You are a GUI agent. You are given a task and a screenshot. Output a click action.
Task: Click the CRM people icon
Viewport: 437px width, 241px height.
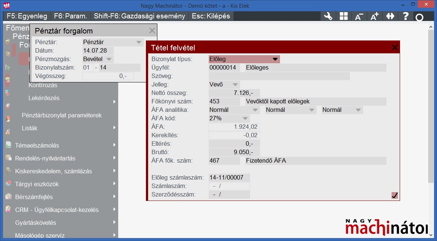[x=8, y=209]
